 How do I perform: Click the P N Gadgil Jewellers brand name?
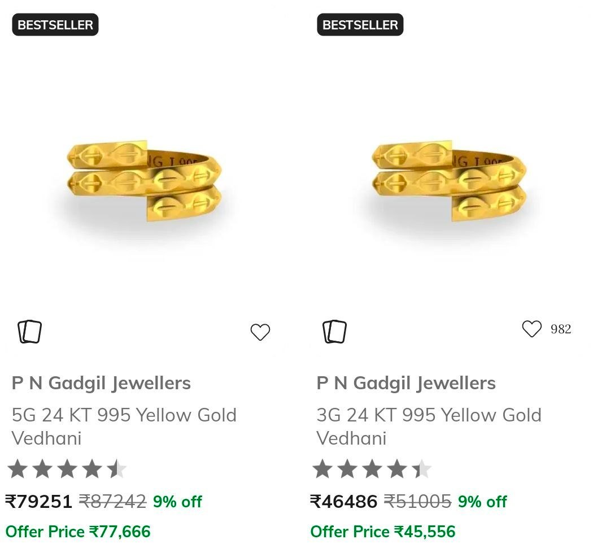click(102, 383)
